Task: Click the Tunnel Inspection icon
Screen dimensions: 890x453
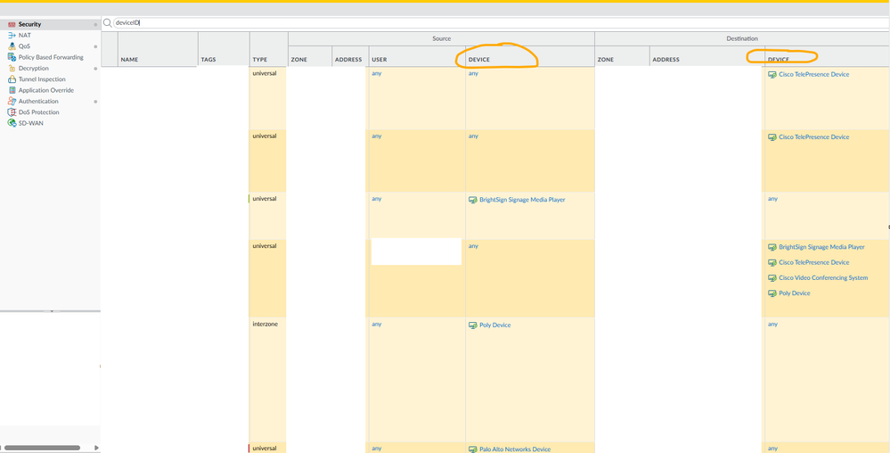Action: tap(12, 79)
